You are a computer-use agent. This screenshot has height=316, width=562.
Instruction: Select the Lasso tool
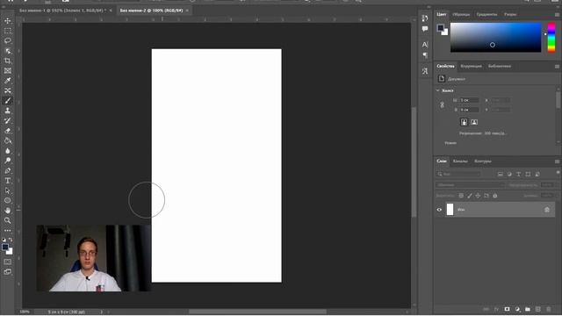point(8,41)
